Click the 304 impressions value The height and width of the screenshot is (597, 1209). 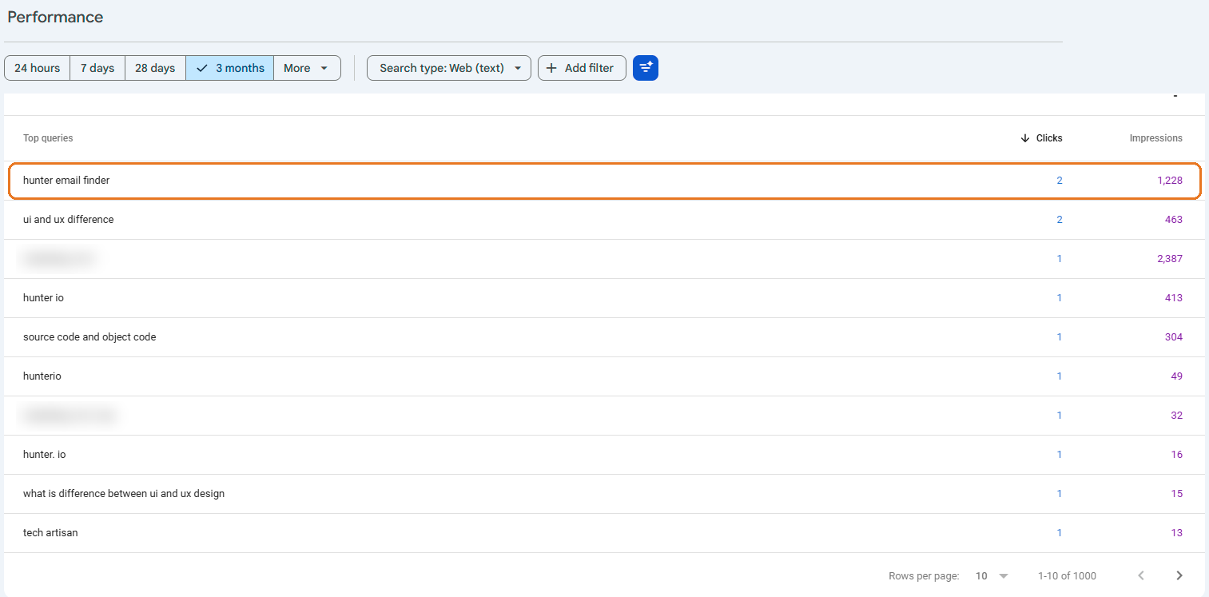point(1174,337)
